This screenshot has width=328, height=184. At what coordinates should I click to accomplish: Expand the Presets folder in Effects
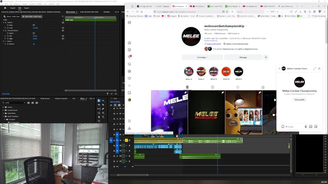coord(3,107)
